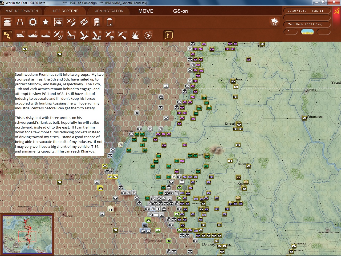
Task: Select Amphibious transport mode (F4)
Action: (46, 35)
